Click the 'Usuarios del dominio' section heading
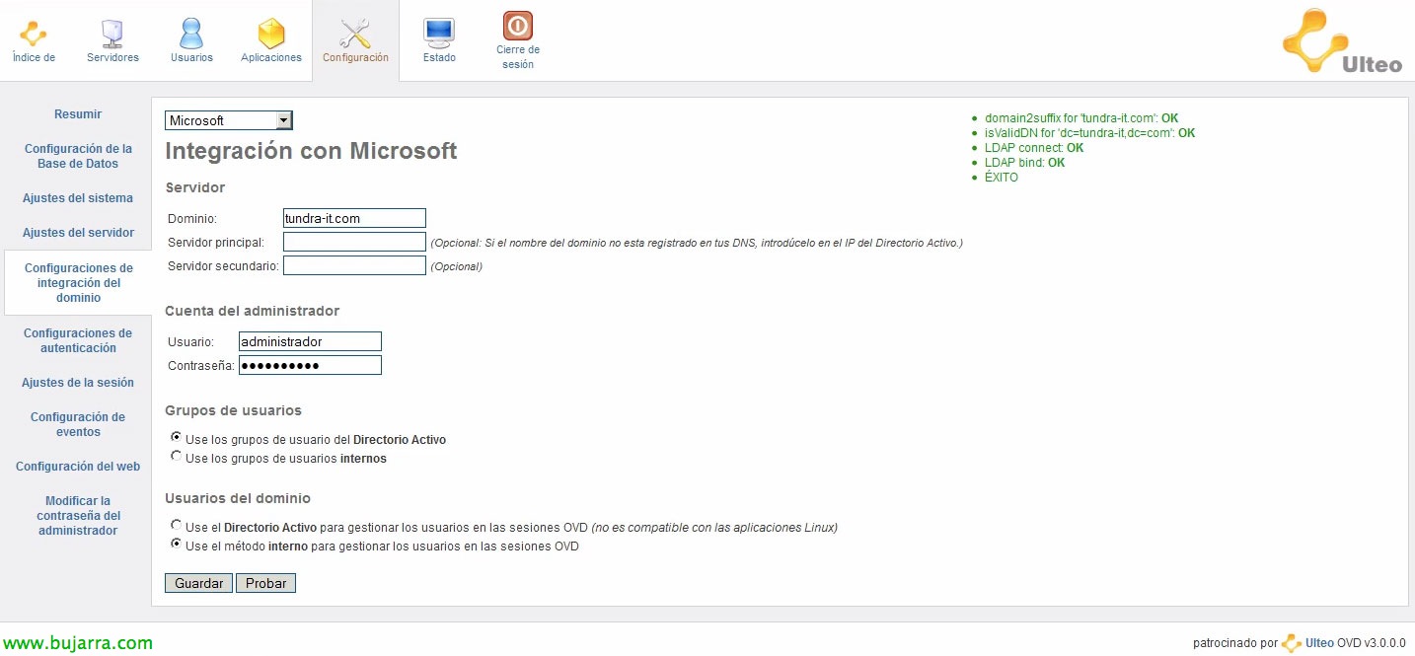The height and width of the screenshot is (656, 1415). (x=238, y=498)
